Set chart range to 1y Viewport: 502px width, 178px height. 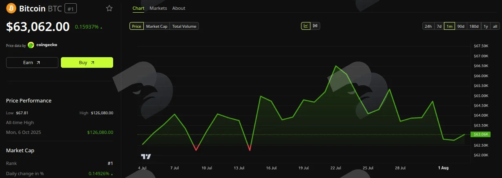[486, 26]
